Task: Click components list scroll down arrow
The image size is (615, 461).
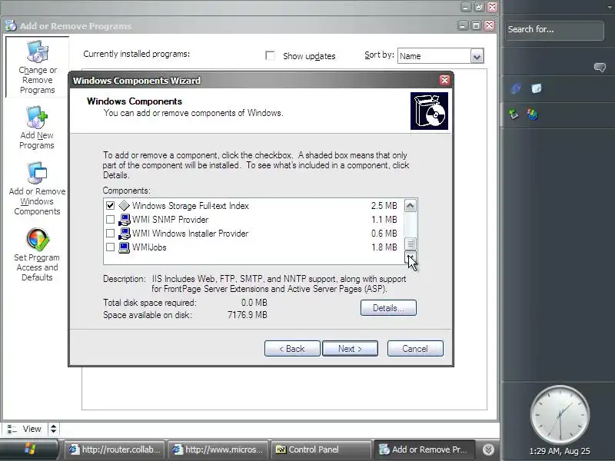Action: coord(411,257)
